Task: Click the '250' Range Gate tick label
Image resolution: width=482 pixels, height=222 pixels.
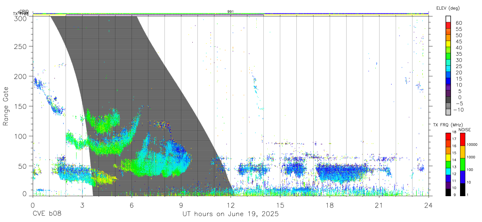Action: coord(21,47)
